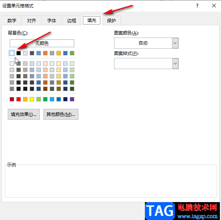Choose purple standard color swatch
This screenshot has height=220, width=221.
tap(72, 99)
